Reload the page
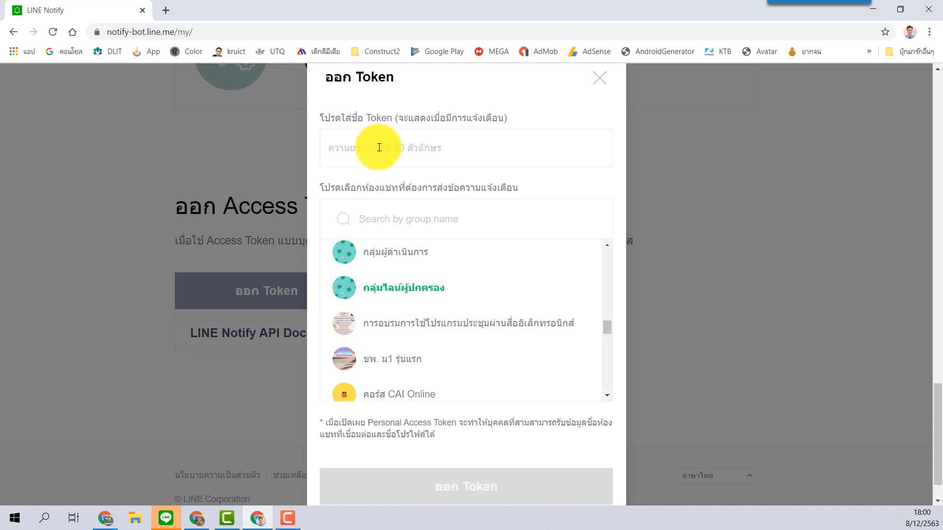 53,32
